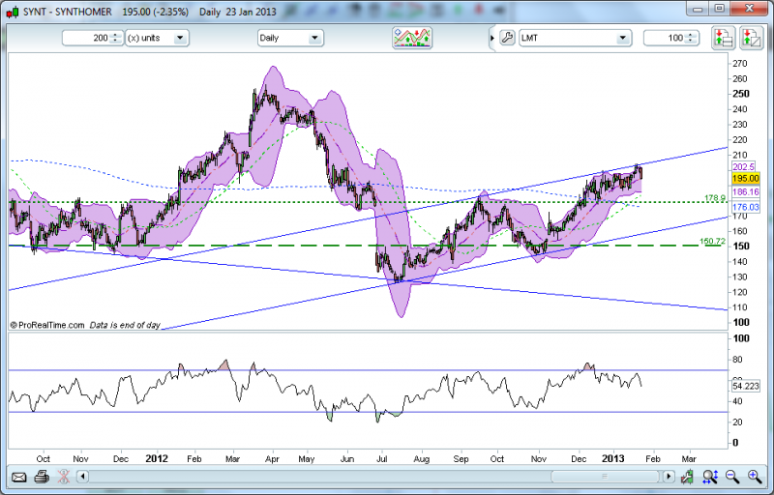Click the zoom in magnifier icon
The image size is (774, 495).
click(x=753, y=477)
